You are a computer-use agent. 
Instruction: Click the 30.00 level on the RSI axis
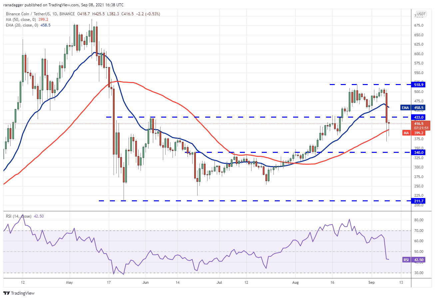click(x=419, y=273)
